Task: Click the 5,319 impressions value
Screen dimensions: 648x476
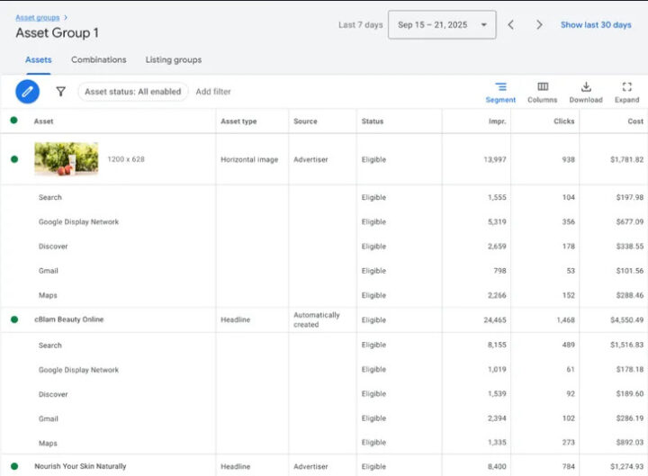Action: [x=497, y=222]
